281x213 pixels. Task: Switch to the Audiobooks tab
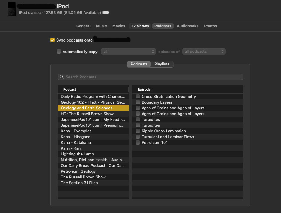click(188, 26)
